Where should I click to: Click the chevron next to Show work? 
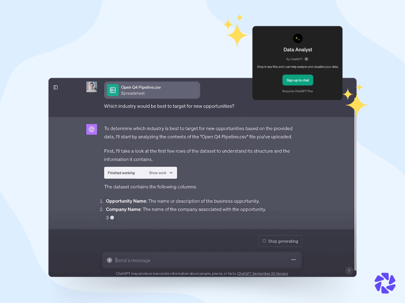pyautogui.click(x=171, y=173)
